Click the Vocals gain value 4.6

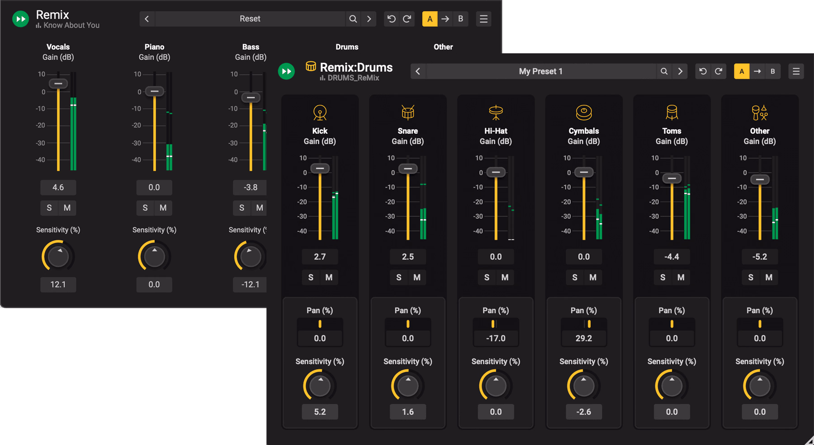(58, 187)
